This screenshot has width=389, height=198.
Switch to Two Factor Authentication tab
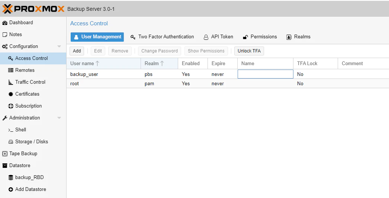[162, 37]
